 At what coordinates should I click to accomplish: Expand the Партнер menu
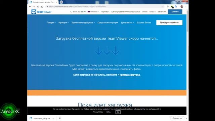click(105, 12)
